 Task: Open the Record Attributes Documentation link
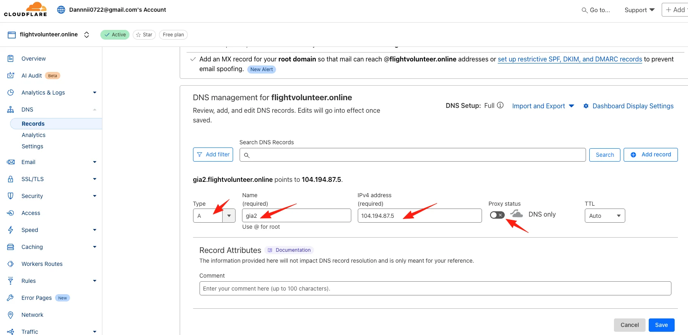(x=289, y=250)
